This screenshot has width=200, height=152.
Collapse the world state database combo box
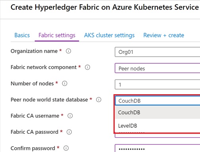tap(158, 101)
